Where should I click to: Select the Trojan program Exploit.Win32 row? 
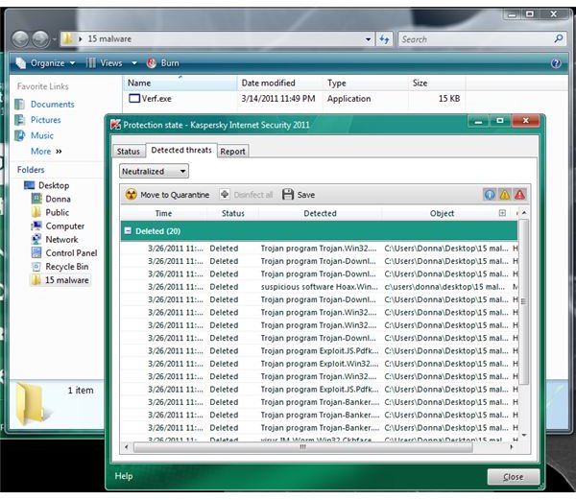[x=320, y=364]
